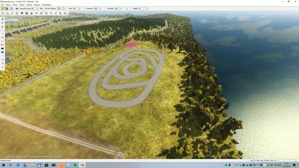This screenshot has width=299, height=168.
Task: Click the bottom-most left sidebar tool icon
Action: click(2, 67)
